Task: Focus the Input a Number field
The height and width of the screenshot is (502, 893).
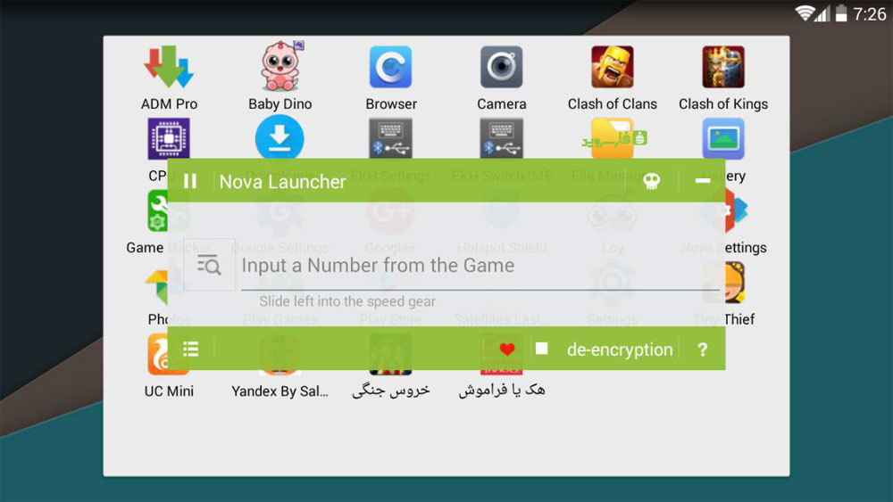Action: click(x=480, y=266)
